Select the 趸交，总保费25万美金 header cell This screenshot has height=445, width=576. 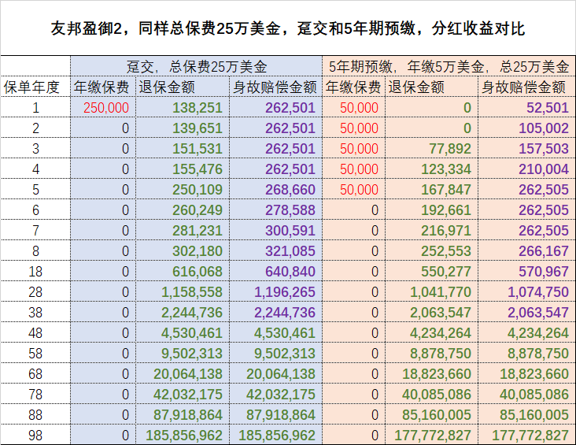(197, 67)
